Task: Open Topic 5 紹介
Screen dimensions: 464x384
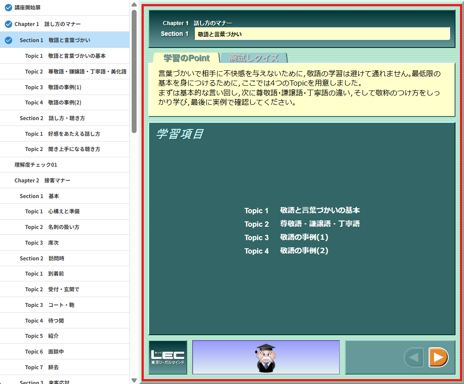Action: click(x=65, y=336)
